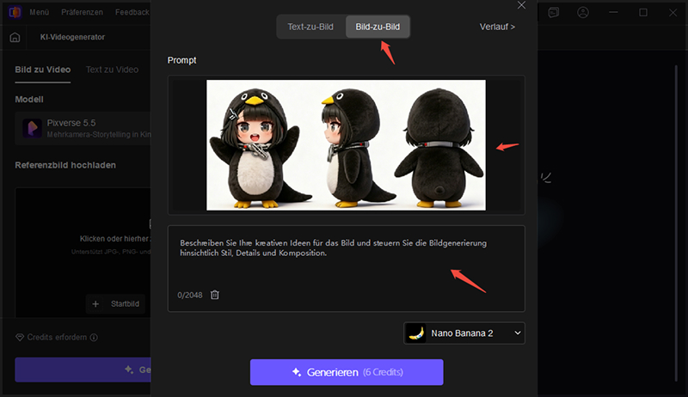Open the user account profile icon
This screenshot has height=397, width=688.
pyautogui.click(x=583, y=12)
